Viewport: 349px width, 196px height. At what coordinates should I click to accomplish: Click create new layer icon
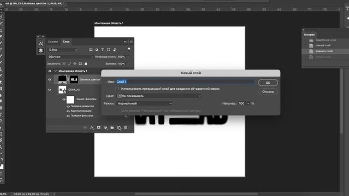point(119,127)
